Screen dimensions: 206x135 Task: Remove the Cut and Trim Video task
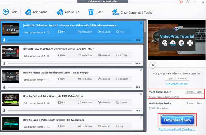pyautogui.click(x=141, y=94)
